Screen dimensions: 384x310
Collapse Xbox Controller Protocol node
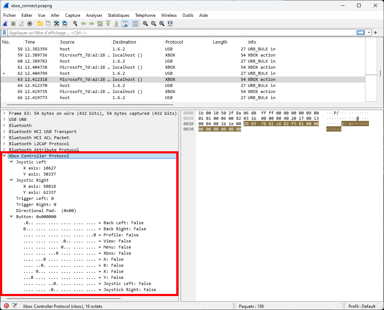coord(4,156)
